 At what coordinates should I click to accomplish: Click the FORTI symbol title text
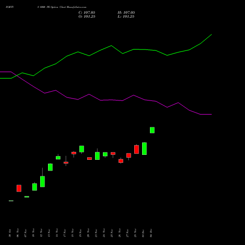10,7
